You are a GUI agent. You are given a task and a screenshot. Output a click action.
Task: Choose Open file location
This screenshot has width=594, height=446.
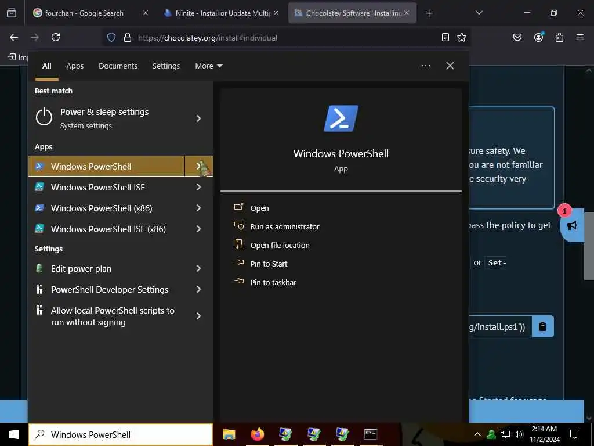(280, 246)
